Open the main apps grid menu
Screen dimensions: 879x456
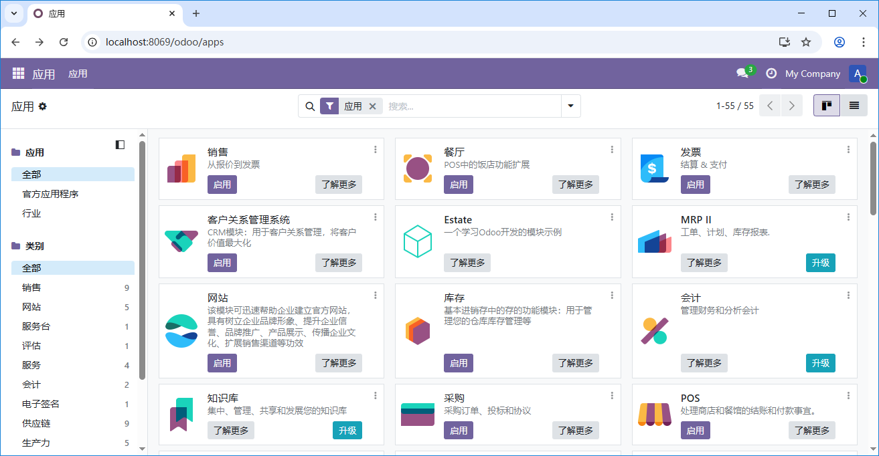click(x=18, y=74)
